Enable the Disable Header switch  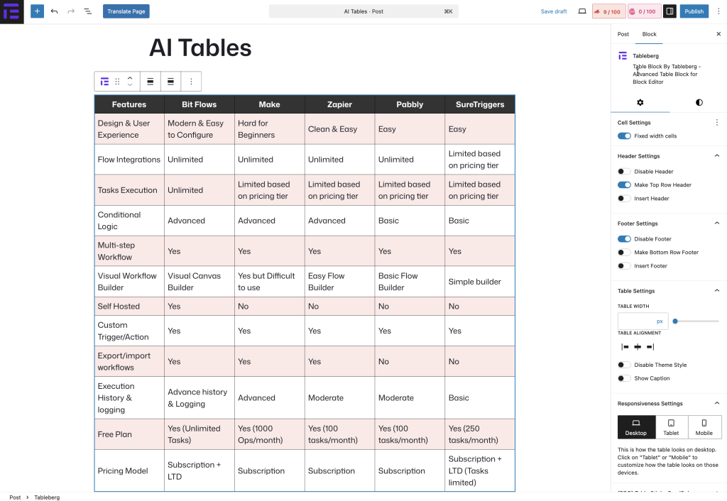(x=624, y=172)
